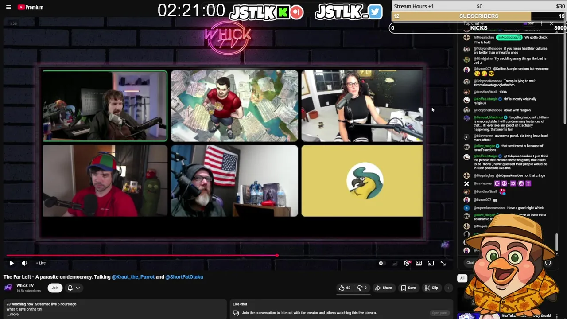Switch to theater mode
The image size is (567, 319).
(x=419, y=263)
